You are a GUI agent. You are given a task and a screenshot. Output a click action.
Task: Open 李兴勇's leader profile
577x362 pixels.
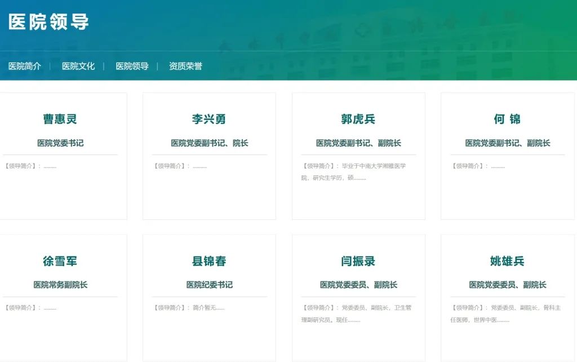(209, 119)
